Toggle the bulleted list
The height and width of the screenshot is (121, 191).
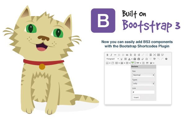pos(119,55)
